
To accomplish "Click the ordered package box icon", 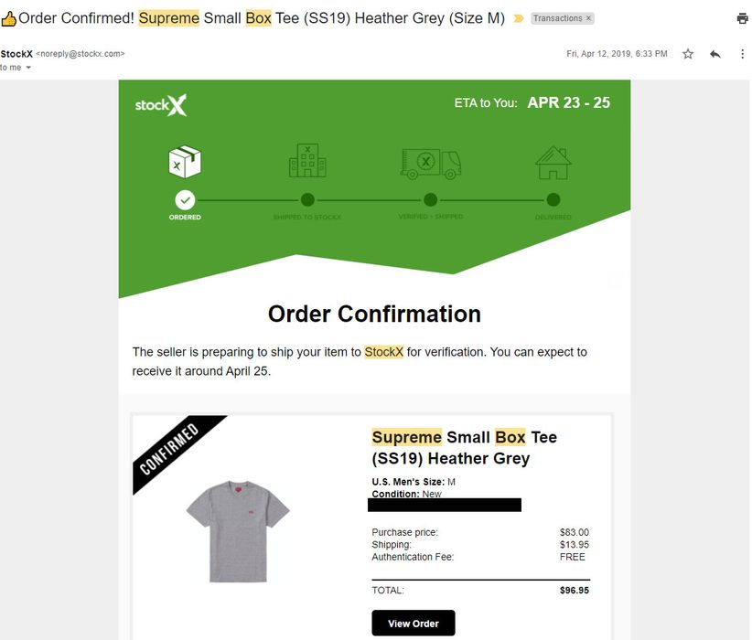I will coord(185,162).
